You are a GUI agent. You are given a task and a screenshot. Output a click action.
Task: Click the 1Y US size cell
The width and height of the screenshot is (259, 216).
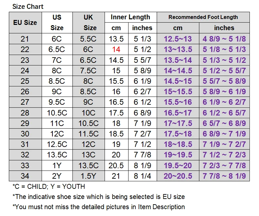point(57,165)
